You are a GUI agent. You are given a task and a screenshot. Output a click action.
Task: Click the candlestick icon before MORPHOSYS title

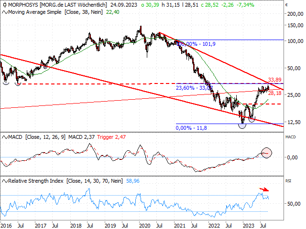(x=5, y=5)
